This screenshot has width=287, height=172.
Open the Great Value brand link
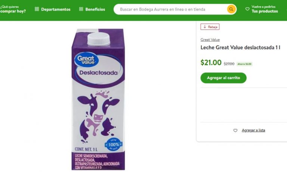pyautogui.click(x=210, y=40)
